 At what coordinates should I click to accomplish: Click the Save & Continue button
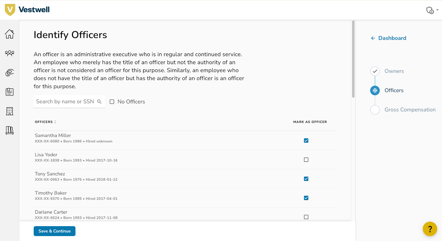pos(54,231)
